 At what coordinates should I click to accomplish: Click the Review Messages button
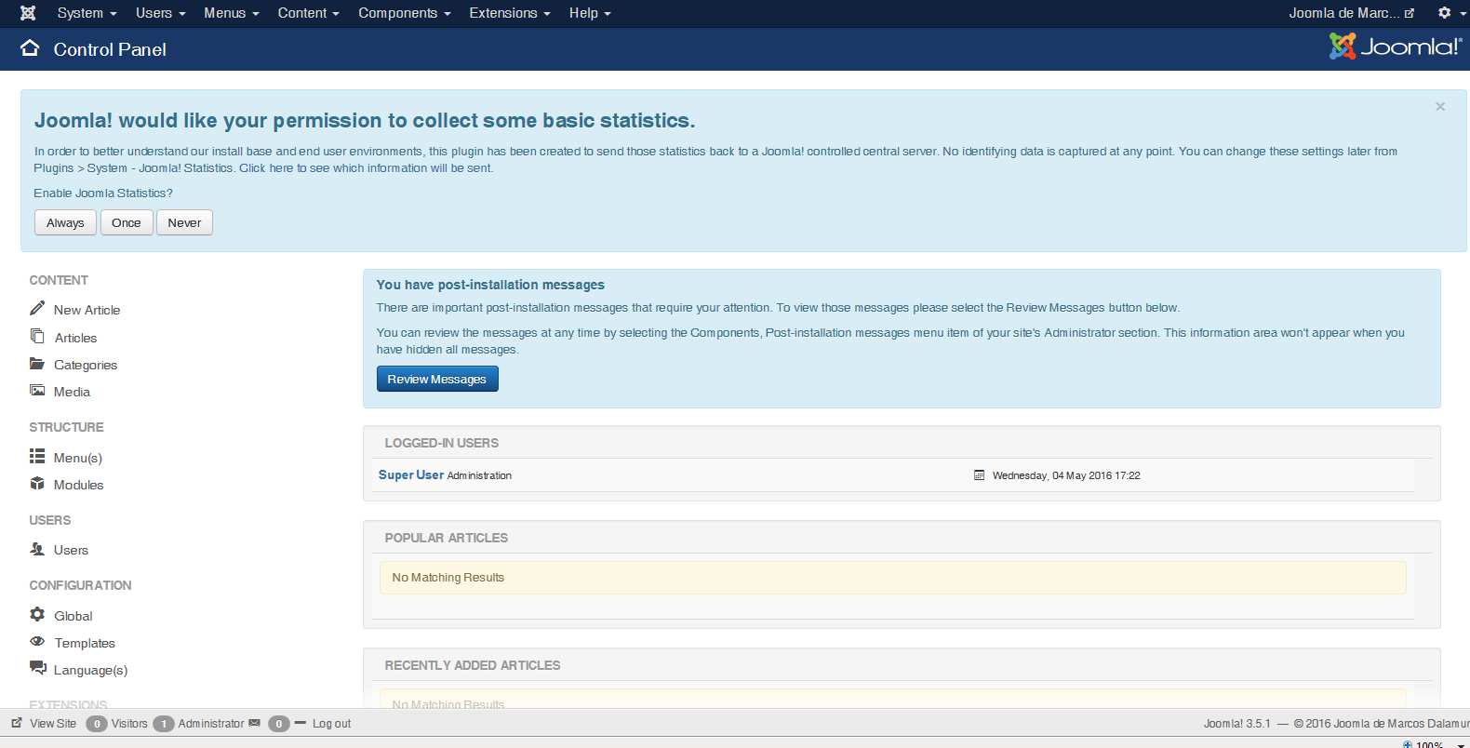point(437,379)
